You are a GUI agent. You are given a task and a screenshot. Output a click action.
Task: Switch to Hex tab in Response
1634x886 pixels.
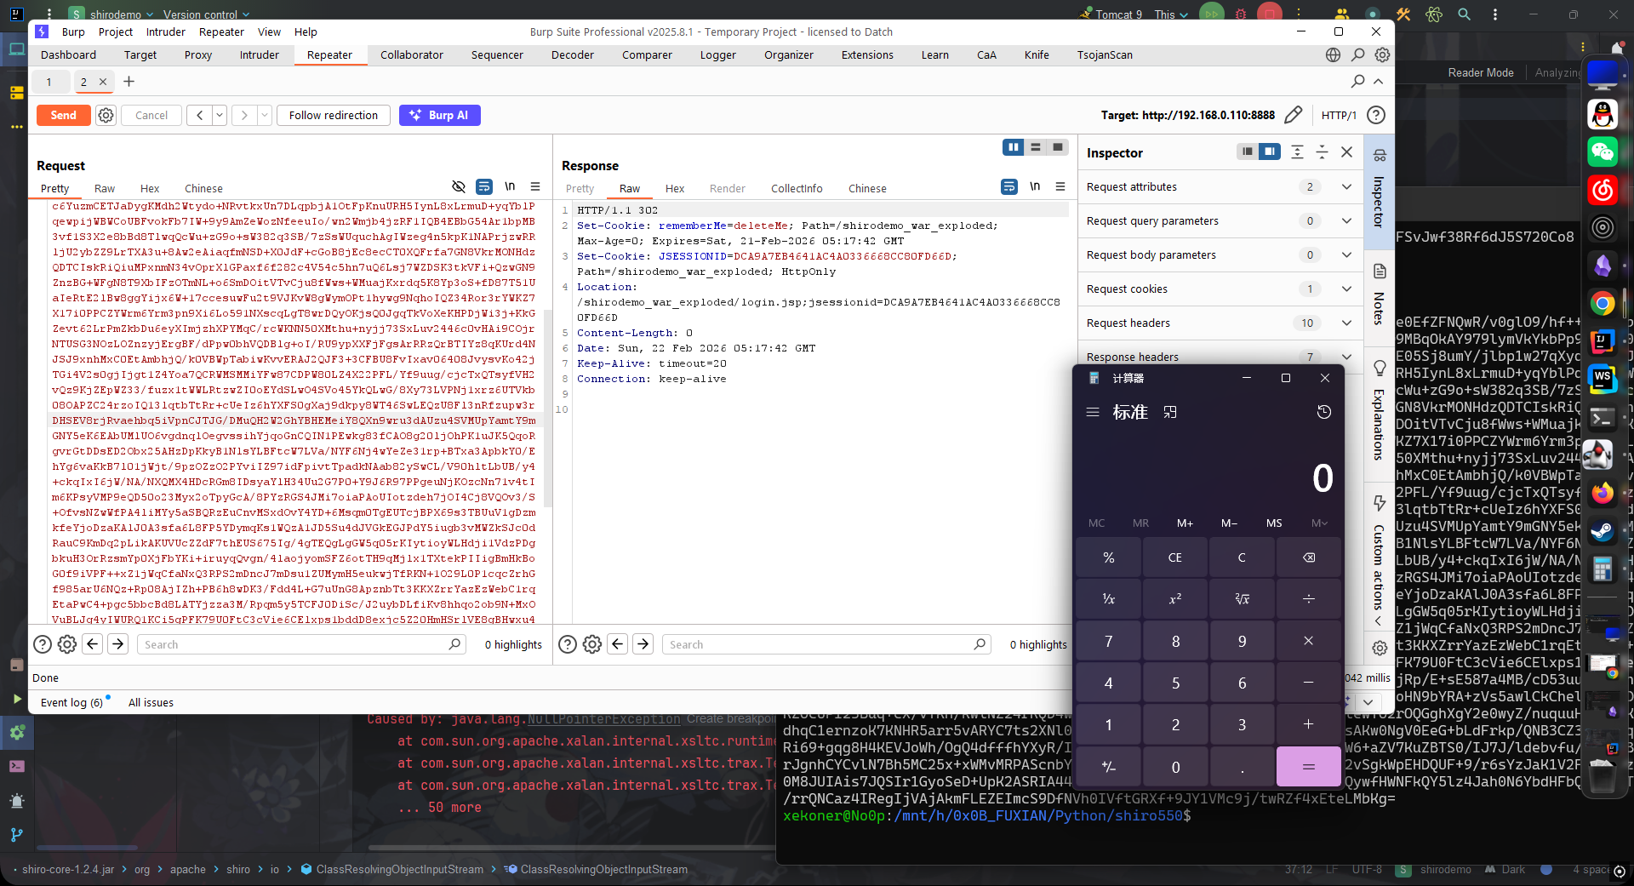(674, 189)
